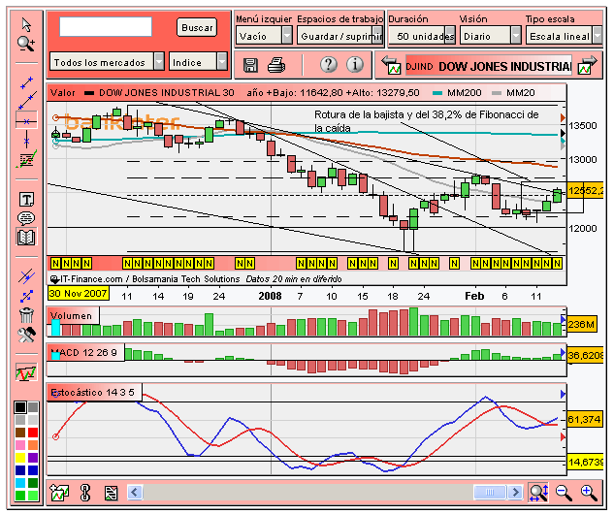The width and height of the screenshot is (614, 514).
Task: Click the 236M volume value label
Action: [x=581, y=324]
